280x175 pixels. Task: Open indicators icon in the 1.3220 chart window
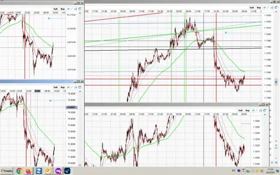pyautogui.click(x=253, y=111)
